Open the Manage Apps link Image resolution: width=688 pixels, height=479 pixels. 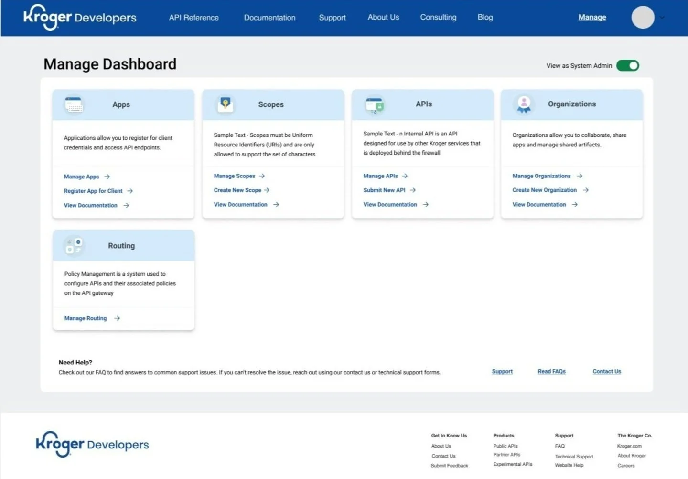click(82, 177)
